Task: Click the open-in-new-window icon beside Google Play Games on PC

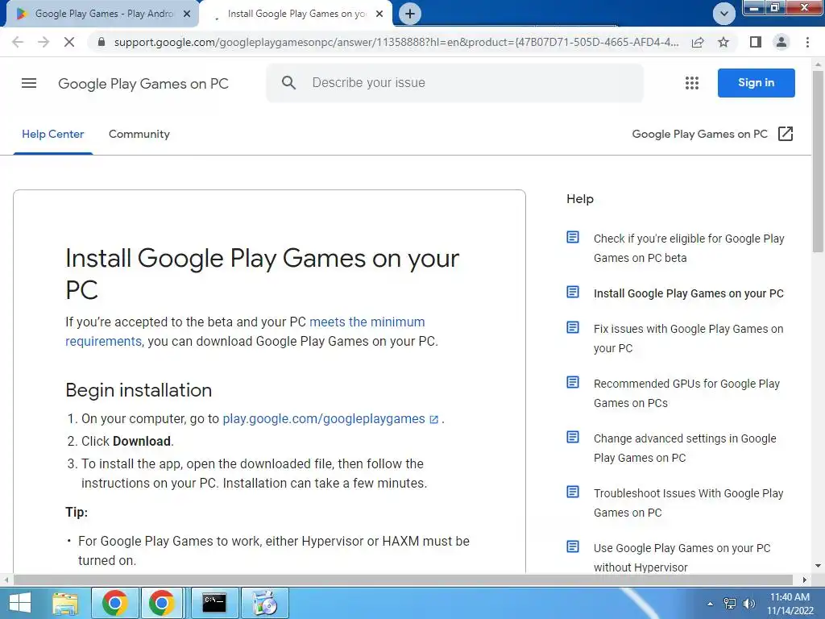Action: (785, 134)
